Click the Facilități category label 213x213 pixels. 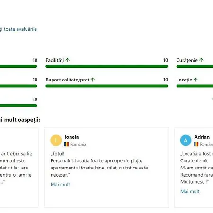coord(55,60)
